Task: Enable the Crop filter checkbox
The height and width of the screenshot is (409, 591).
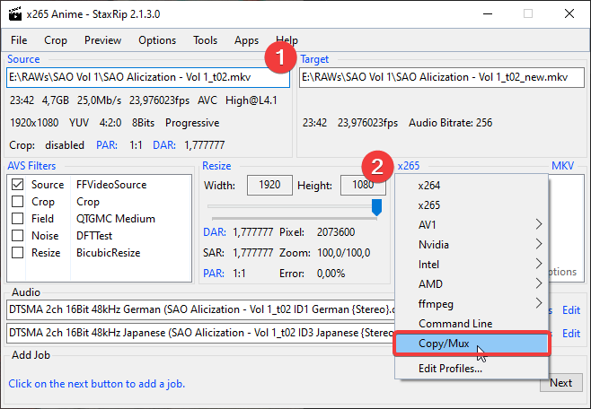Action: tap(18, 202)
